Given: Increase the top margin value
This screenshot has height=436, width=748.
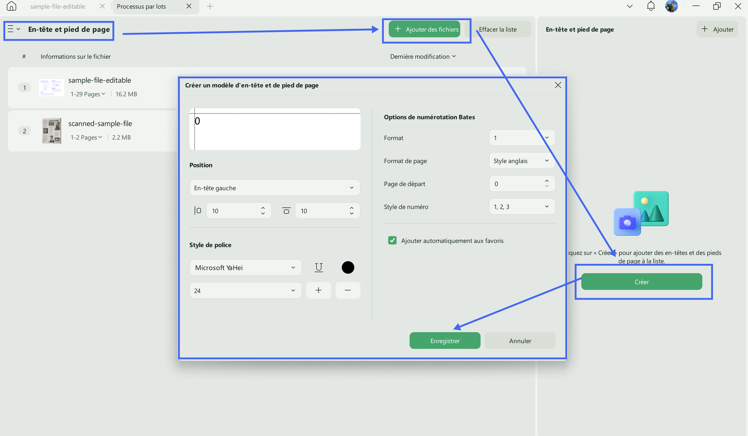Looking at the screenshot, I should 351,208.
